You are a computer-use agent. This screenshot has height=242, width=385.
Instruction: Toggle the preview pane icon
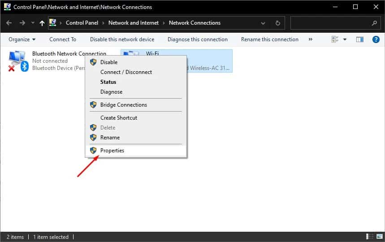[360, 39]
